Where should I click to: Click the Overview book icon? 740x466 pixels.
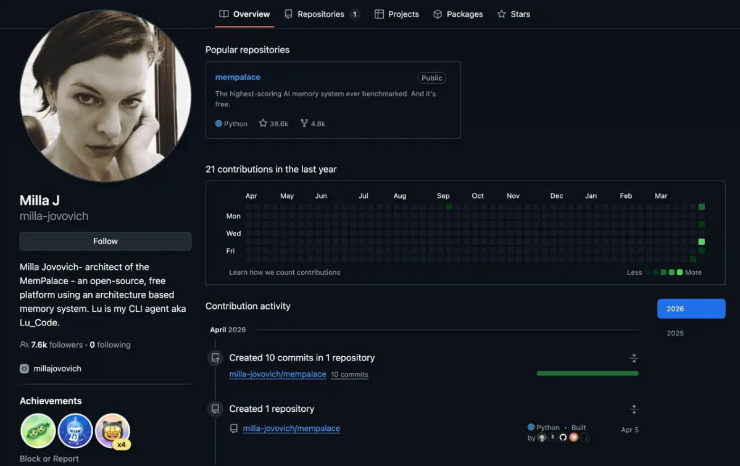tap(223, 14)
